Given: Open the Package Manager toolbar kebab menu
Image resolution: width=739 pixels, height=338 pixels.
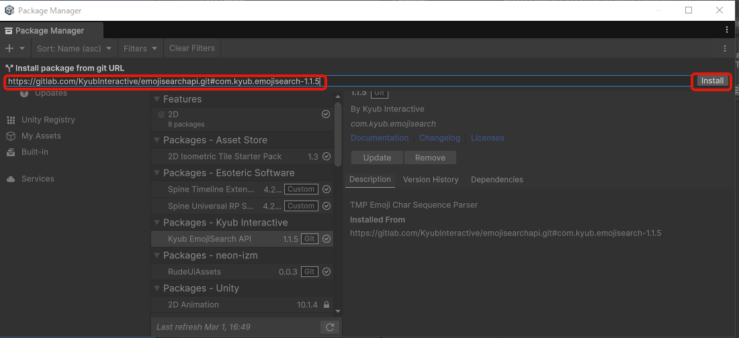Looking at the screenshot, I should pos(725,48).
